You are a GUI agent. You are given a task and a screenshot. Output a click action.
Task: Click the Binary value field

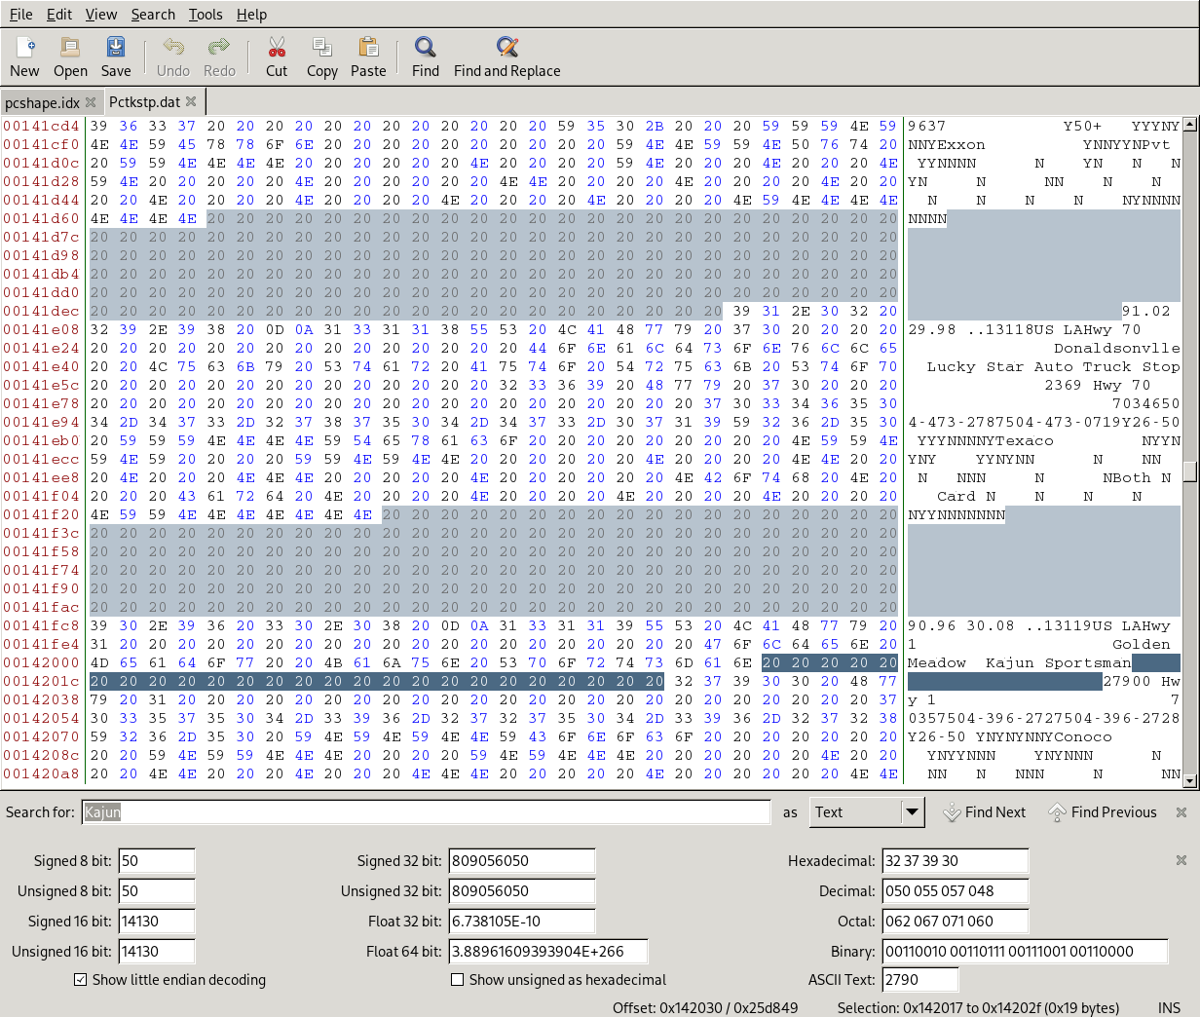click(x=1025, y=952)
